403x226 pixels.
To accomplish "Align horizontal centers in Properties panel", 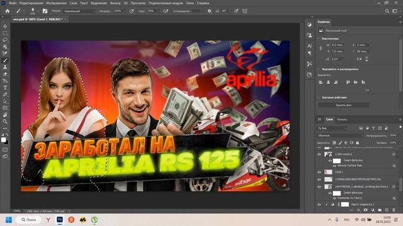I will click(328, 82).
